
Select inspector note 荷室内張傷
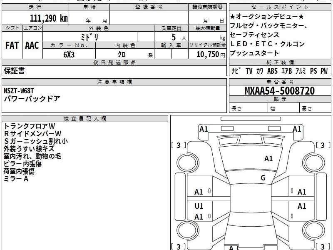(x=19, y=171)
